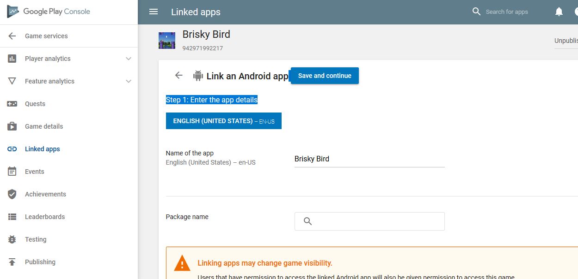Click the Achievements shield icon
The height and width of the screenshot is (279, 578).
[12, 194]
